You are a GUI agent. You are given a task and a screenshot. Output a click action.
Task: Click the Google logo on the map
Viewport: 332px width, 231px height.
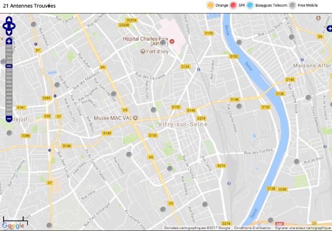click(x=13, y=225)
